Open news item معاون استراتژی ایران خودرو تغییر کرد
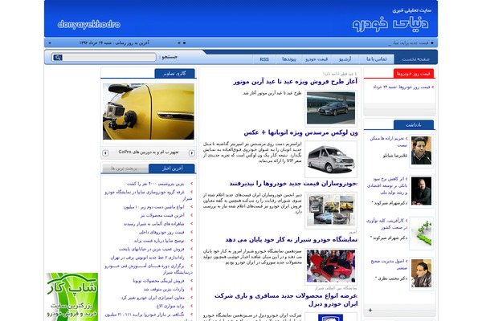This screenshot has width=482, height=321. tap(153, 298)
